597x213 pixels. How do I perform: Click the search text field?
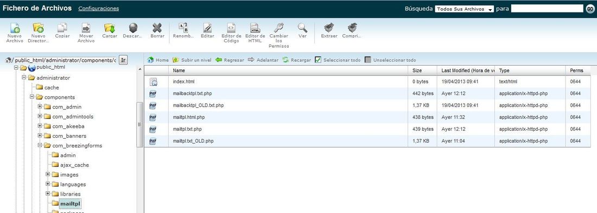547,8
